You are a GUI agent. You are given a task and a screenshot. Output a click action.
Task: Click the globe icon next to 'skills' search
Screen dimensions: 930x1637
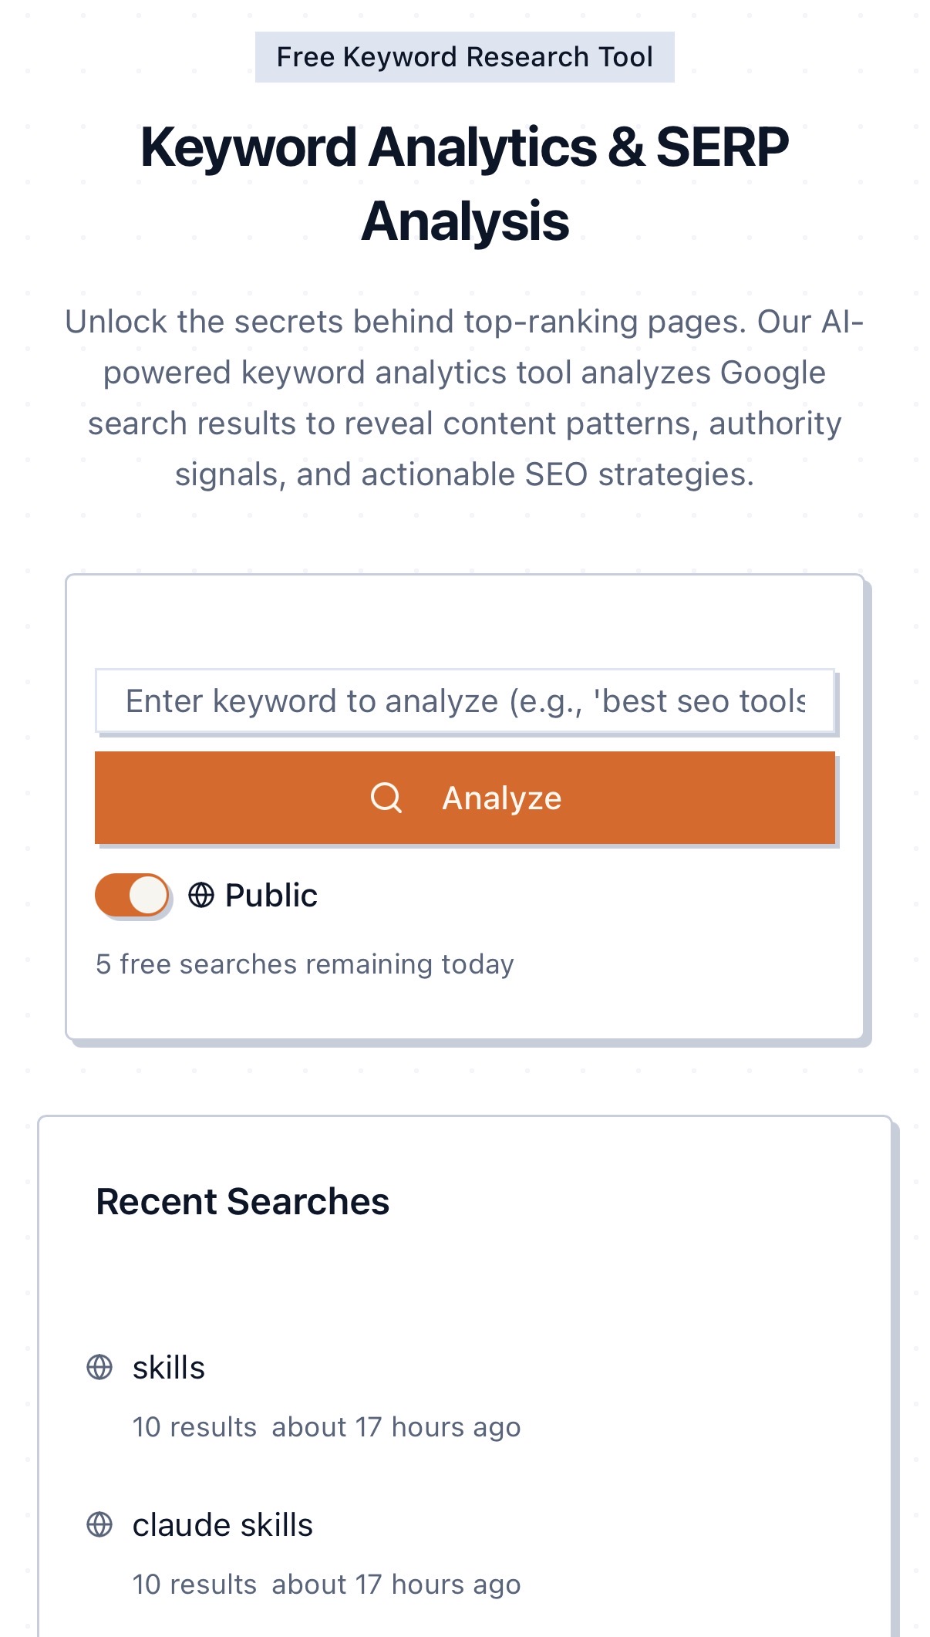tap(99, 1367)
